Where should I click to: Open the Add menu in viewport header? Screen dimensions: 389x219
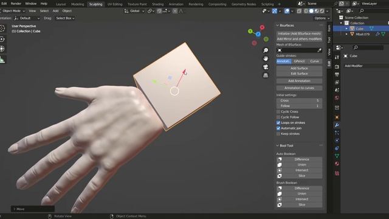55,11
